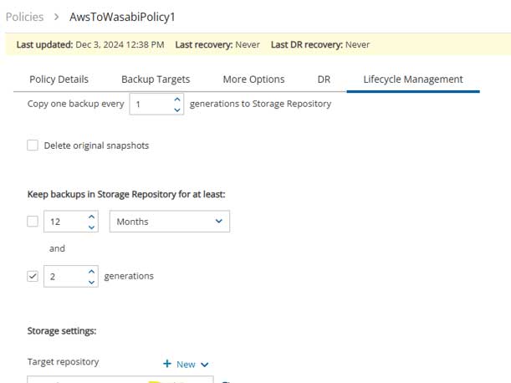Go to the More Options tab

(x=253, y=79)
